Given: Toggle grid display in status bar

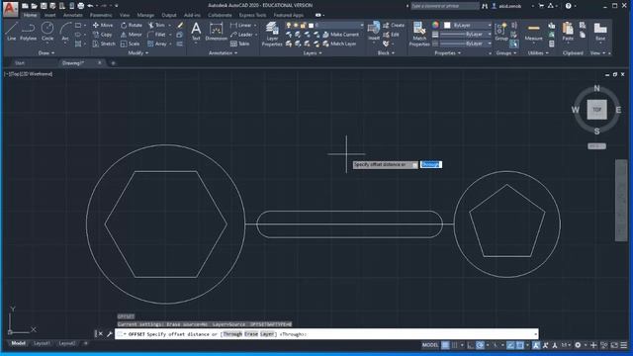Looking at the screenshot, I should click(445, 345).
